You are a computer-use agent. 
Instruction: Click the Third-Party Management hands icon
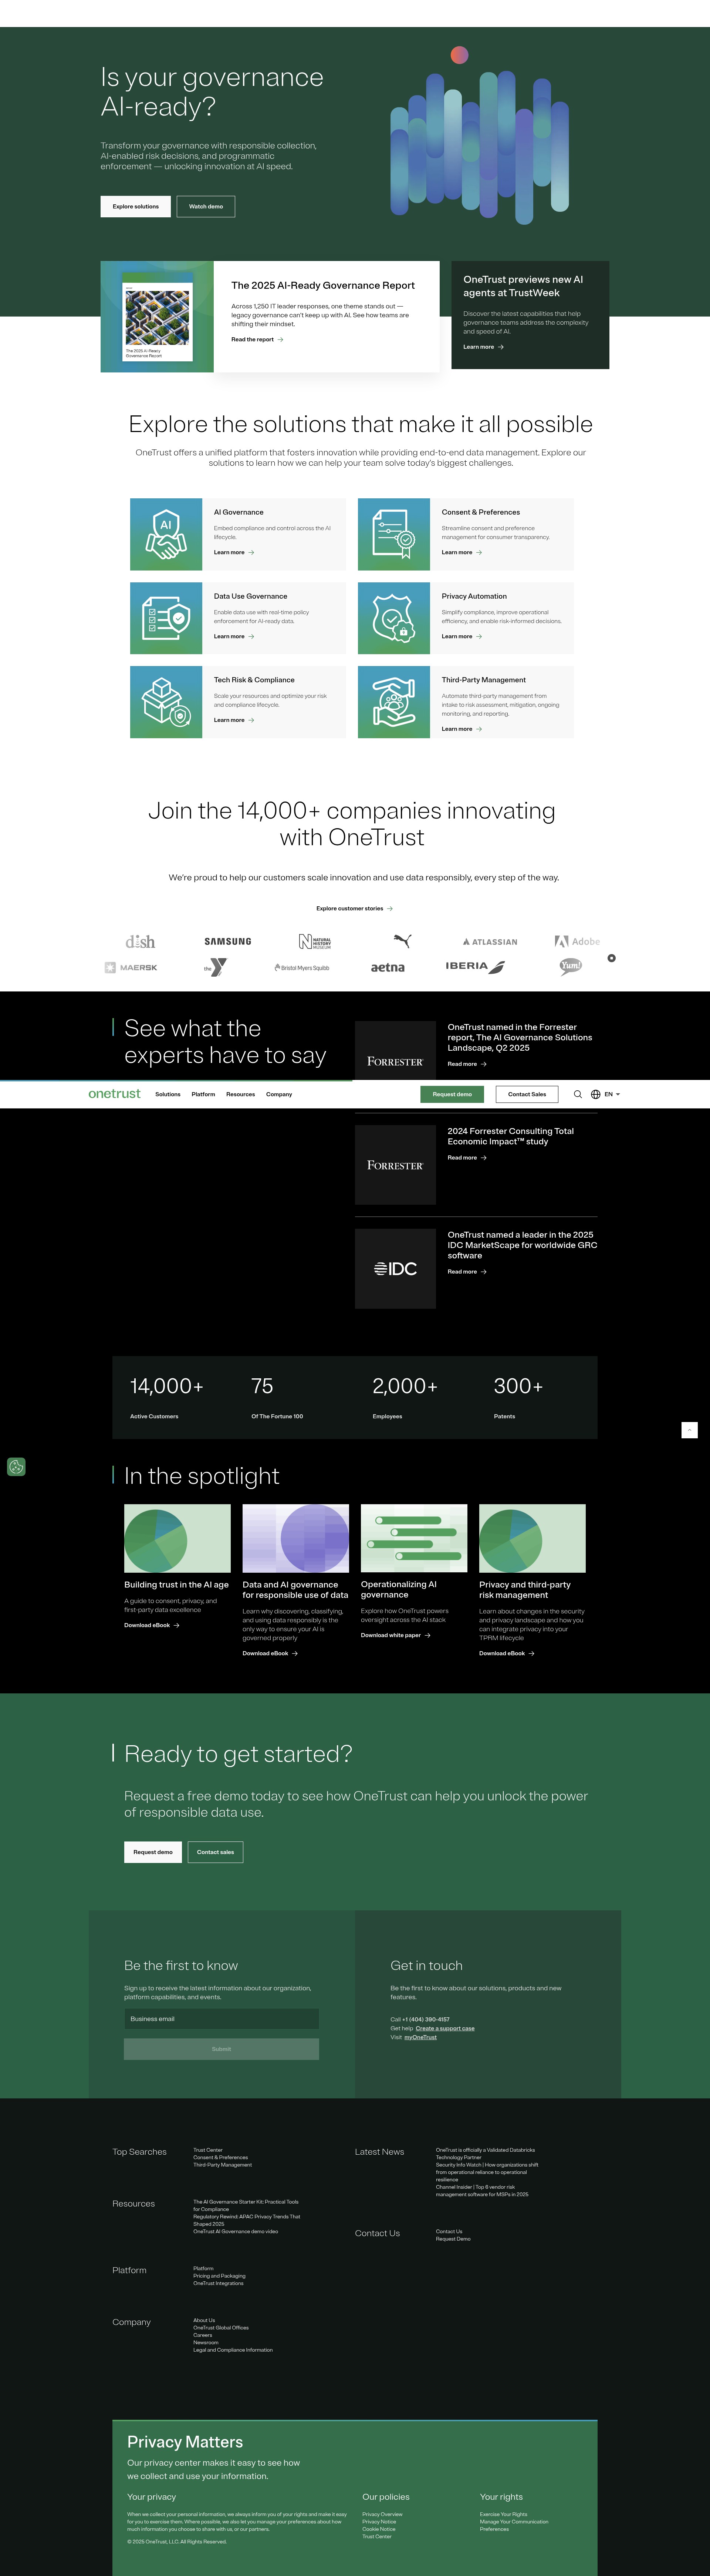[x=393, y=702]
